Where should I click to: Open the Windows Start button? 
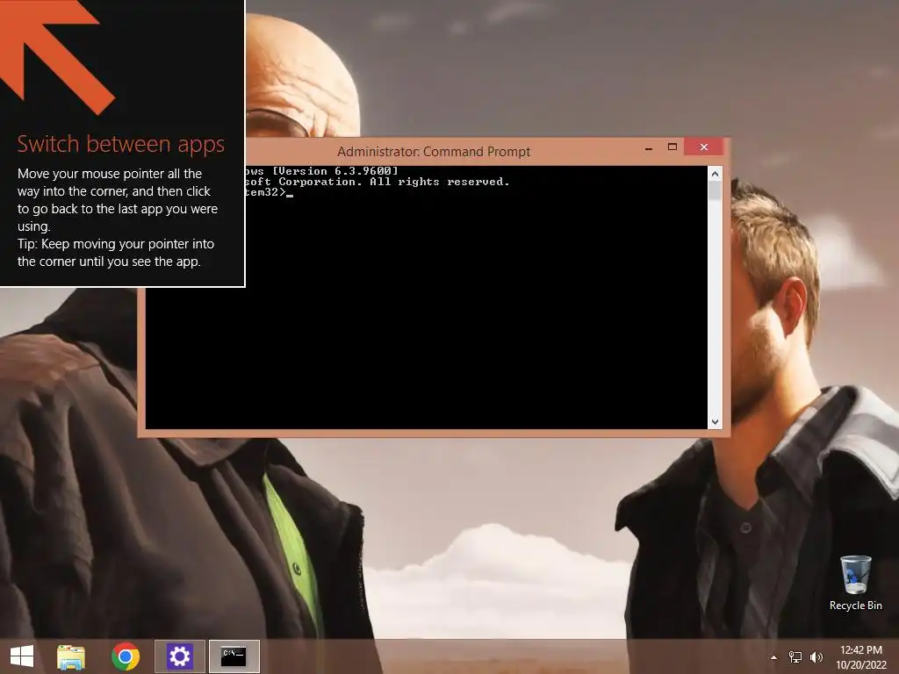[x=22, y=656]
